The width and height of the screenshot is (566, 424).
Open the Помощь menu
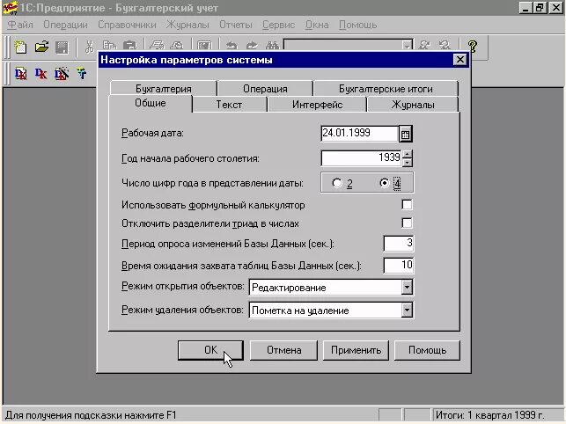point(357,25)
